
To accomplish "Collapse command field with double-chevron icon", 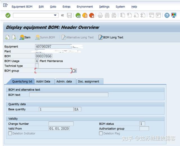I will (x=62, y=15).
